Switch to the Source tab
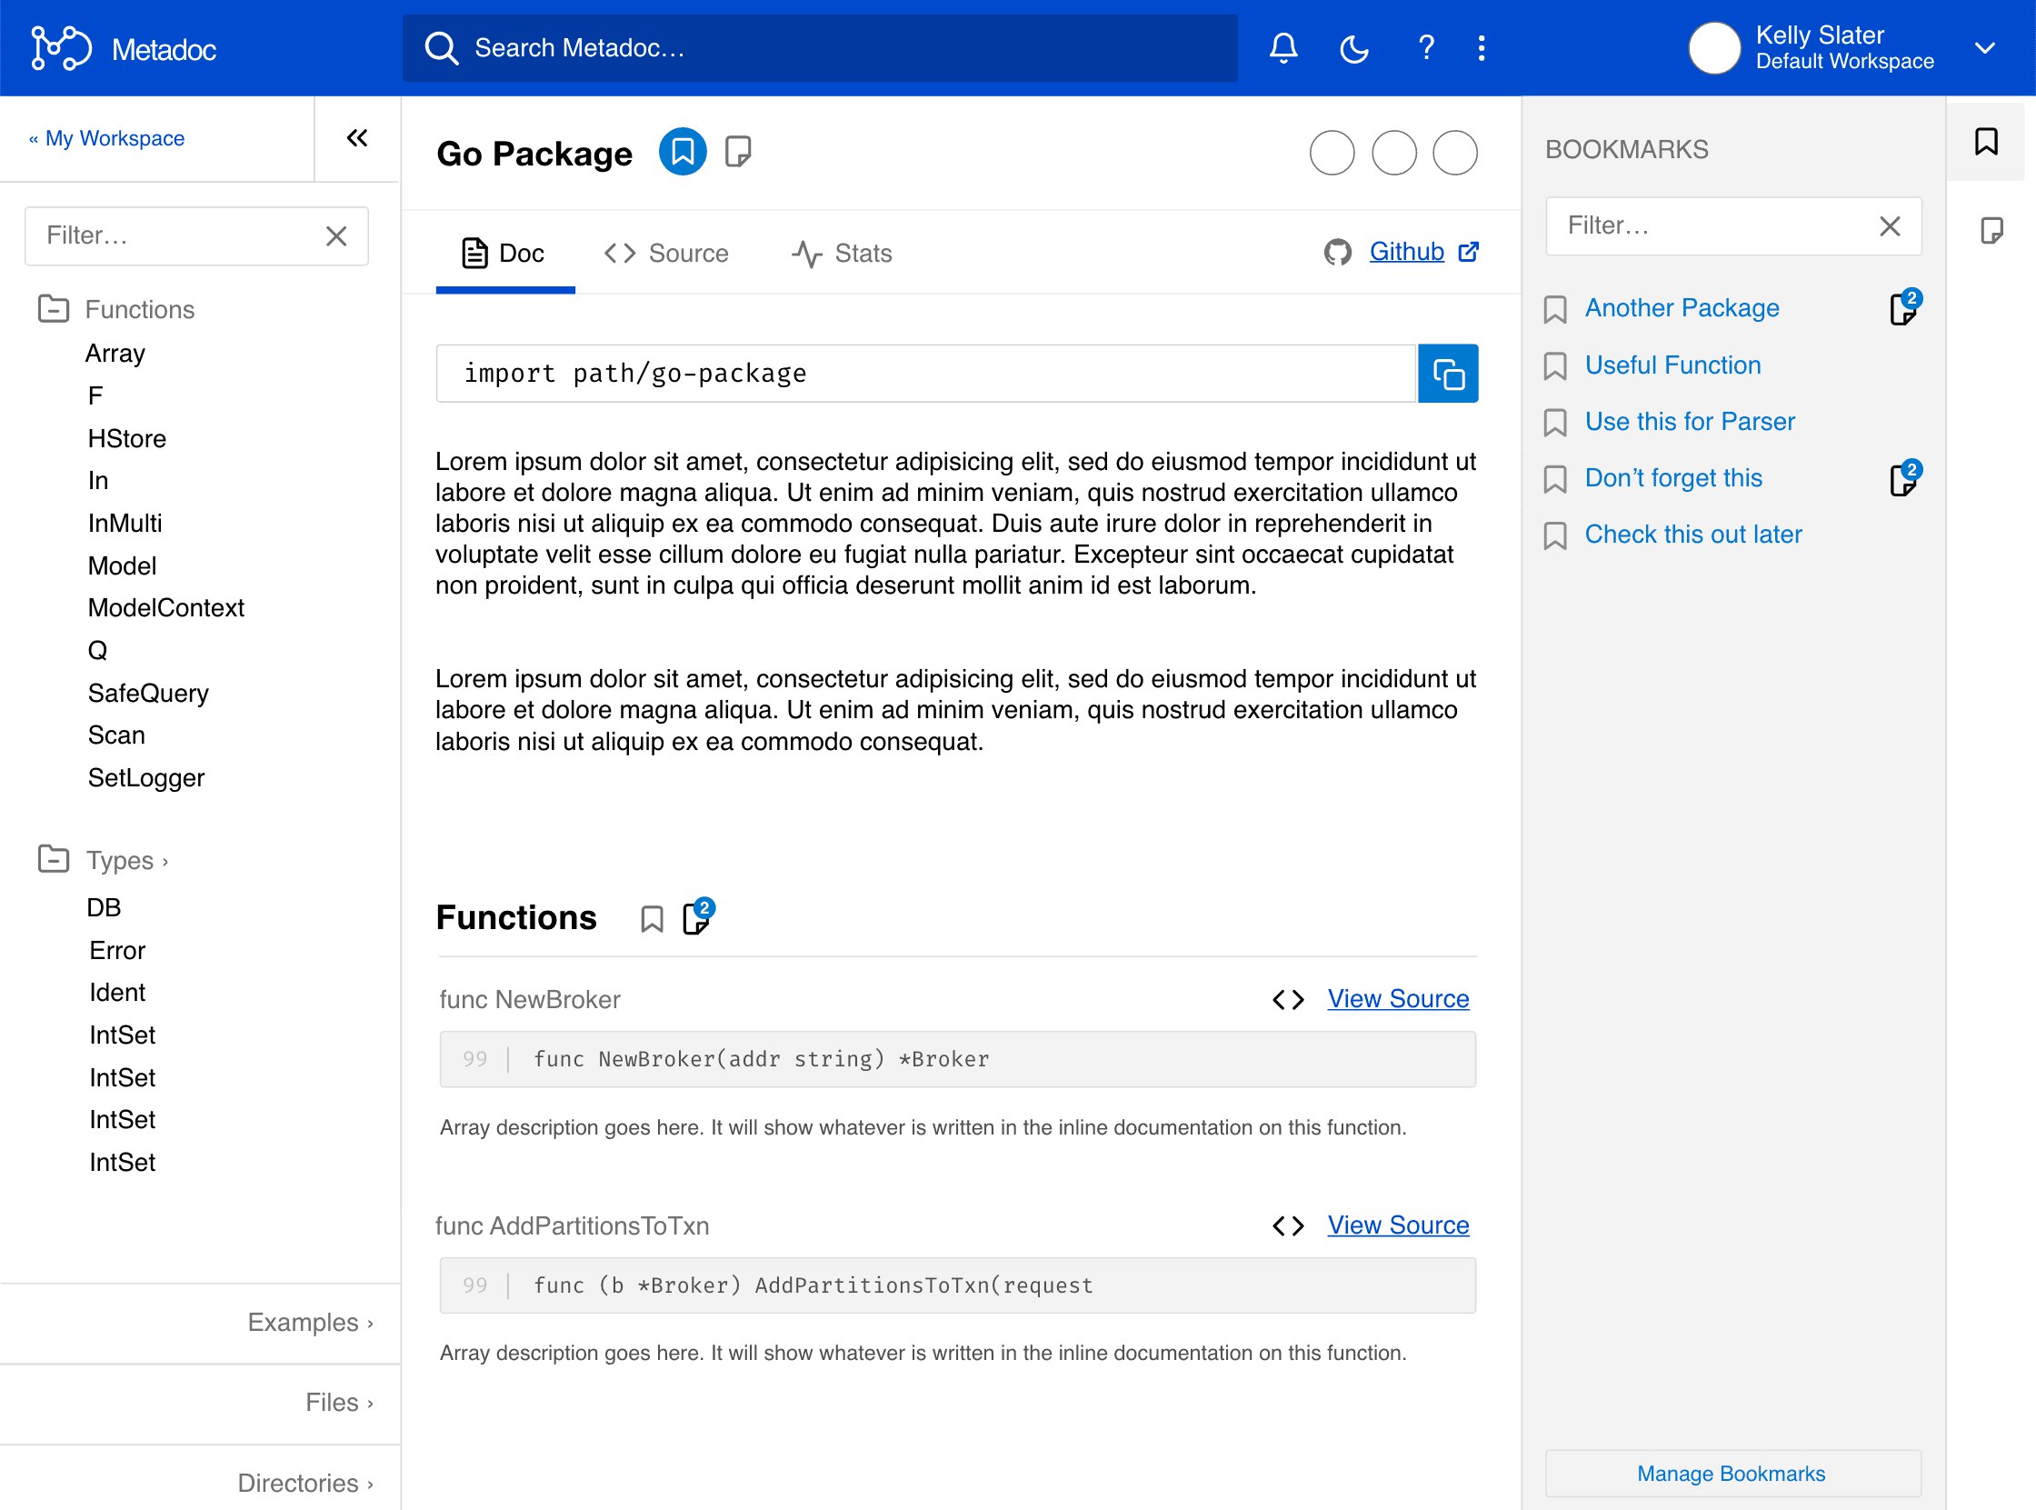 click(666, 254)
